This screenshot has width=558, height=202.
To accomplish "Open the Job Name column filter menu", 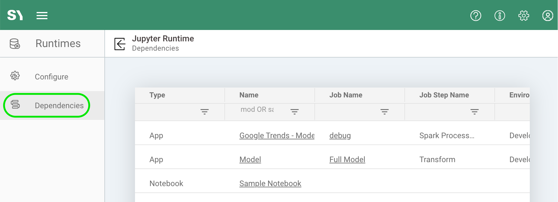I will point(385,112).
